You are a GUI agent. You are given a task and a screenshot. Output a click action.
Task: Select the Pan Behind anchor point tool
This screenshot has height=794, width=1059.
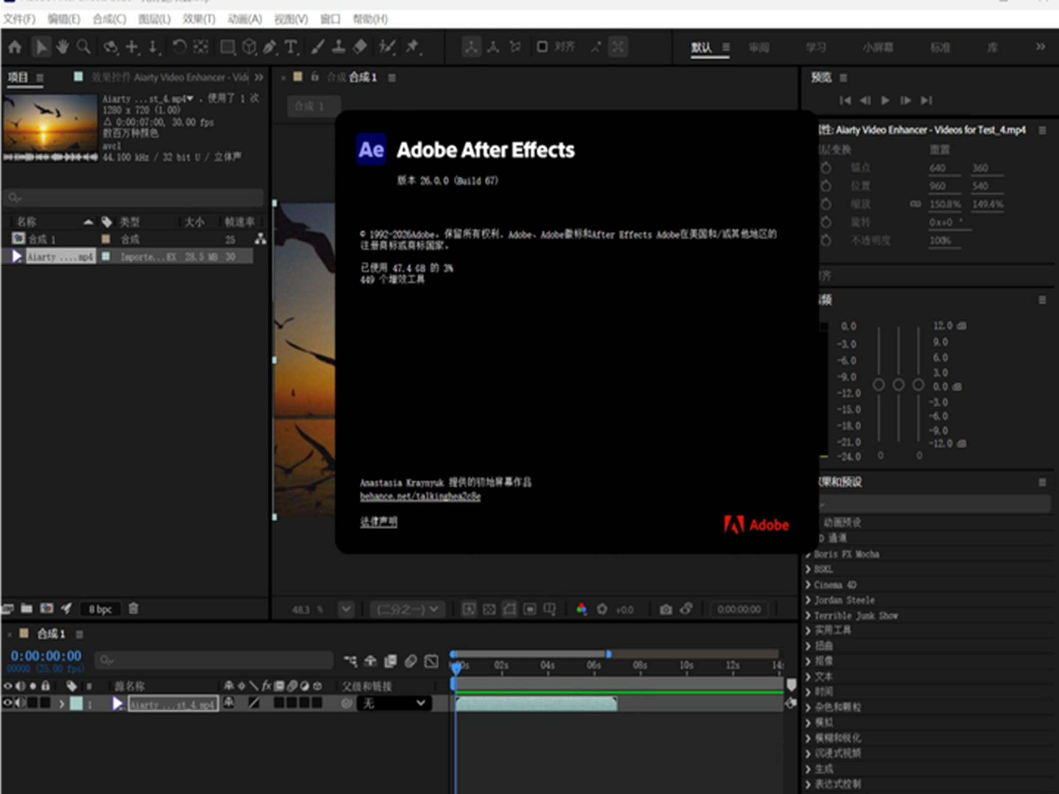(200, 47)
